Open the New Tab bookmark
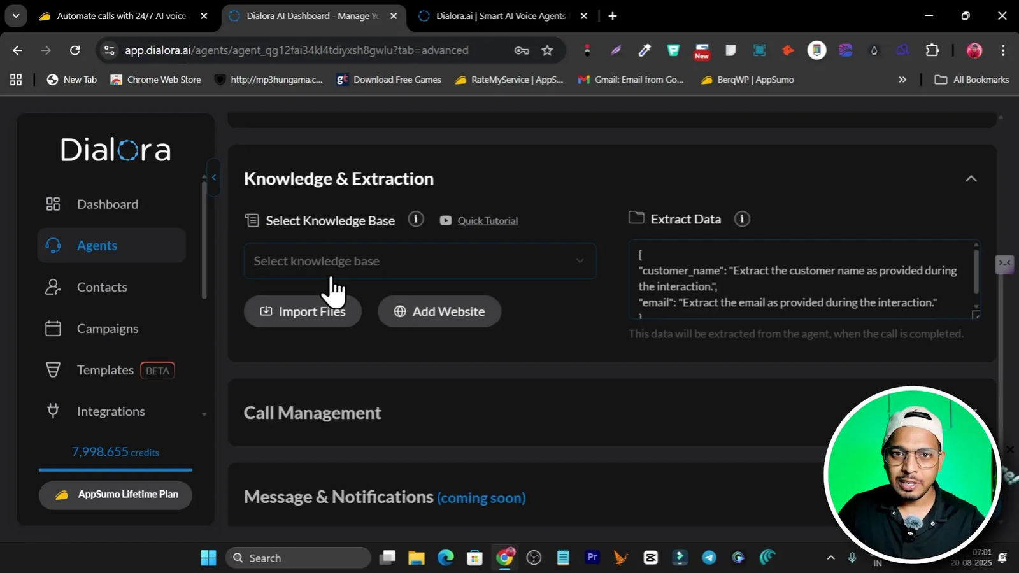This screenshot has height=573, width=1019. coord(71,80)
